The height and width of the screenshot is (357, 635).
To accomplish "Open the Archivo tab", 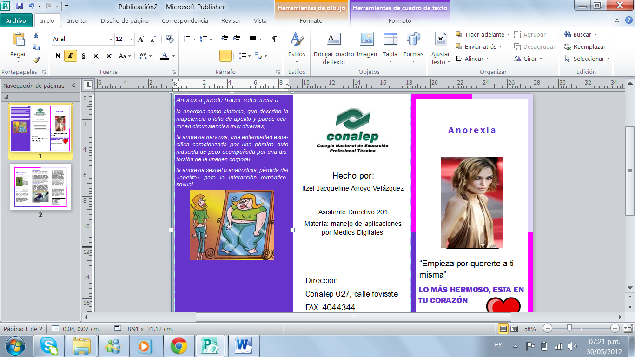I will [x=16, y=20].
